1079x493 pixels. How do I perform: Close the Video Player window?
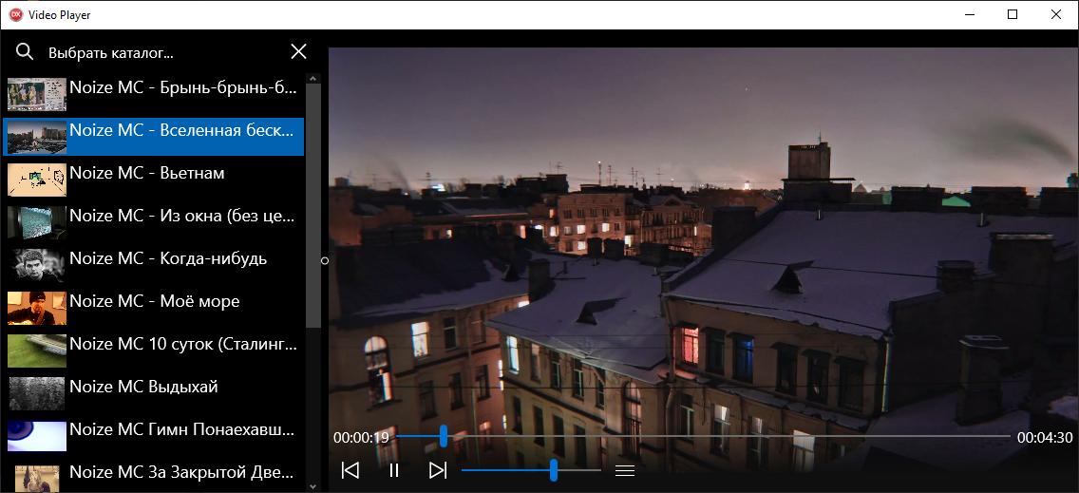coord(1055,14)
